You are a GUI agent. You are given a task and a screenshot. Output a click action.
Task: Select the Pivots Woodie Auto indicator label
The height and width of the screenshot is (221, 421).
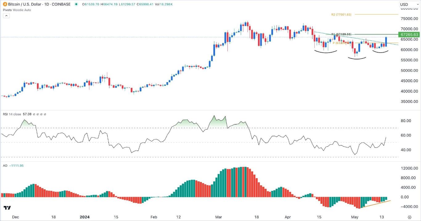[x=17, y=10]
